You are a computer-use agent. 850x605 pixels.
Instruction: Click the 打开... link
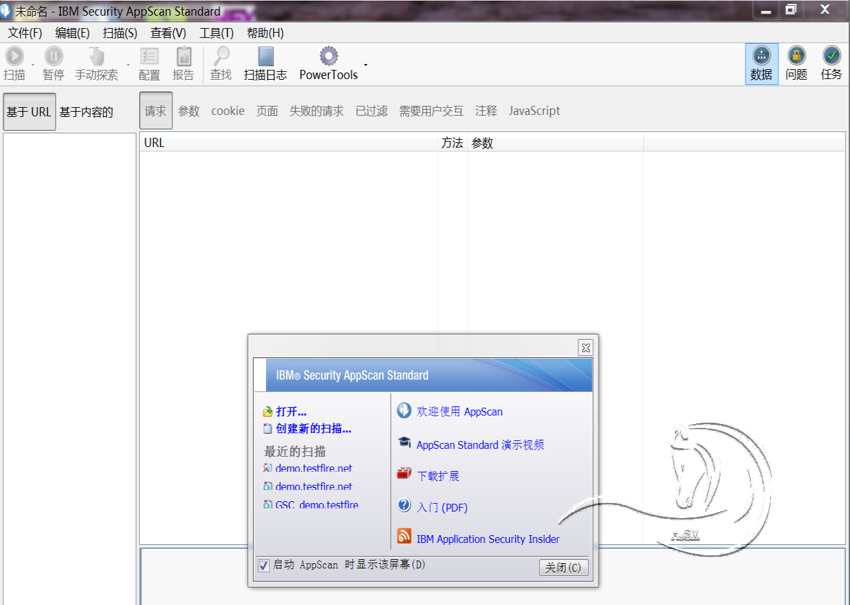tap(291, 412)
